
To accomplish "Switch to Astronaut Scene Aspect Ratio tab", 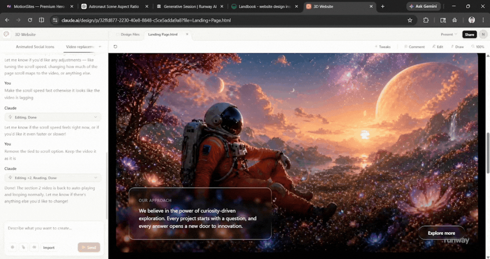I will 114,6.
